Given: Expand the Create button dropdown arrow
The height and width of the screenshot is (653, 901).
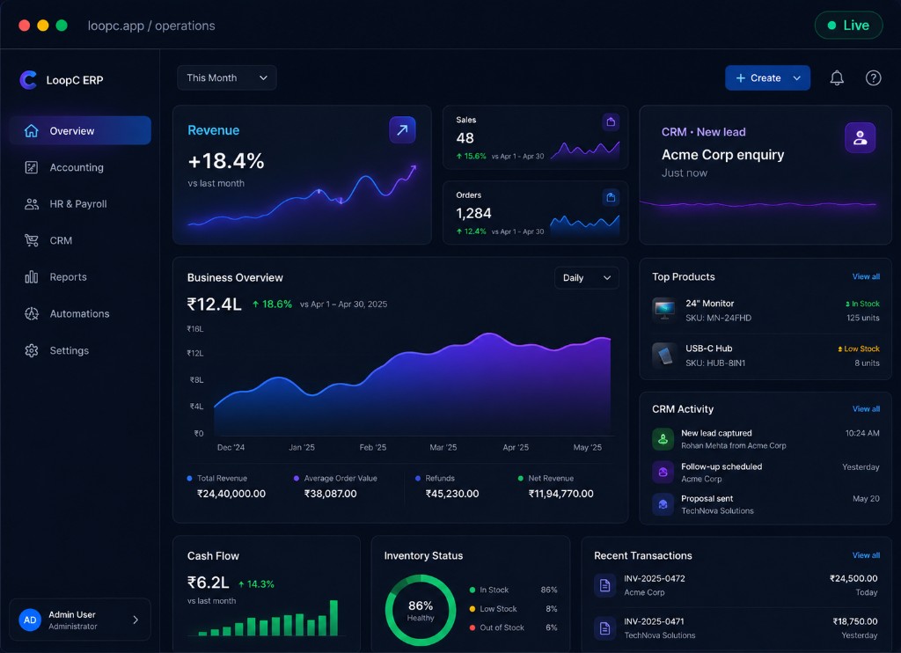Looking at the screenshot, I should (797, 78).
